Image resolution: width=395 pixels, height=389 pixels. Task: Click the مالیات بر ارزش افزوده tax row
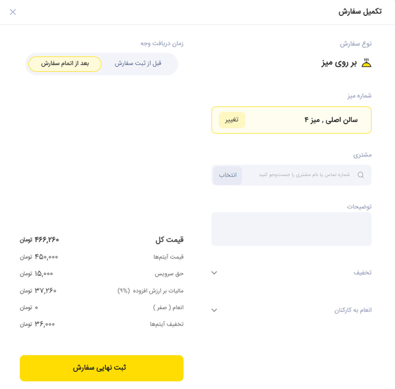102,291
